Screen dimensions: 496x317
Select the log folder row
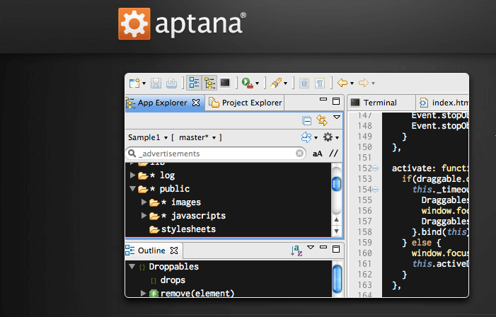coord(229,175)
